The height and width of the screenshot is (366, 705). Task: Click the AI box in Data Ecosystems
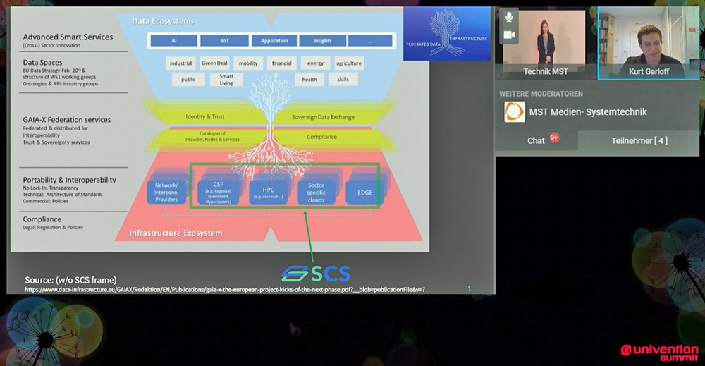173,41
